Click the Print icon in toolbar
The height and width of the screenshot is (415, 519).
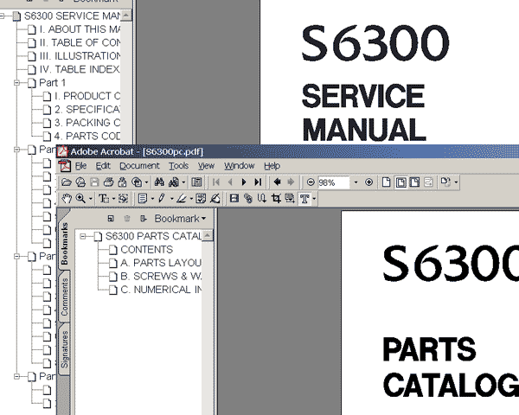pos(109,182)
